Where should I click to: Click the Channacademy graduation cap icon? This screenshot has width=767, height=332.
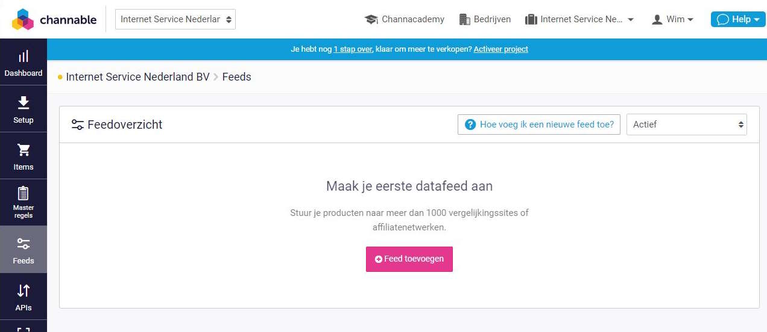[371, 19]
